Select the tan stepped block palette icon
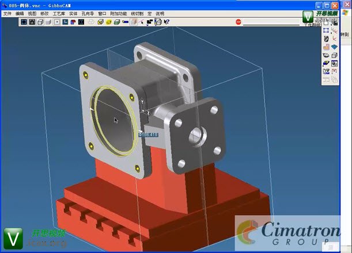 [326, 47]
